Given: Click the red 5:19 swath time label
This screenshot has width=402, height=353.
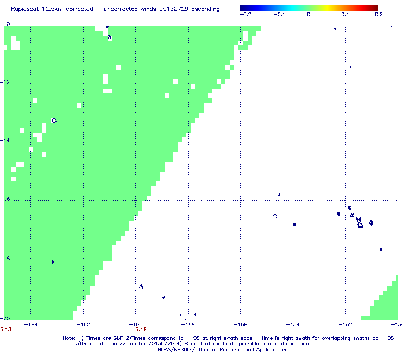Looking at the screenshot, I should coord(141,330).
